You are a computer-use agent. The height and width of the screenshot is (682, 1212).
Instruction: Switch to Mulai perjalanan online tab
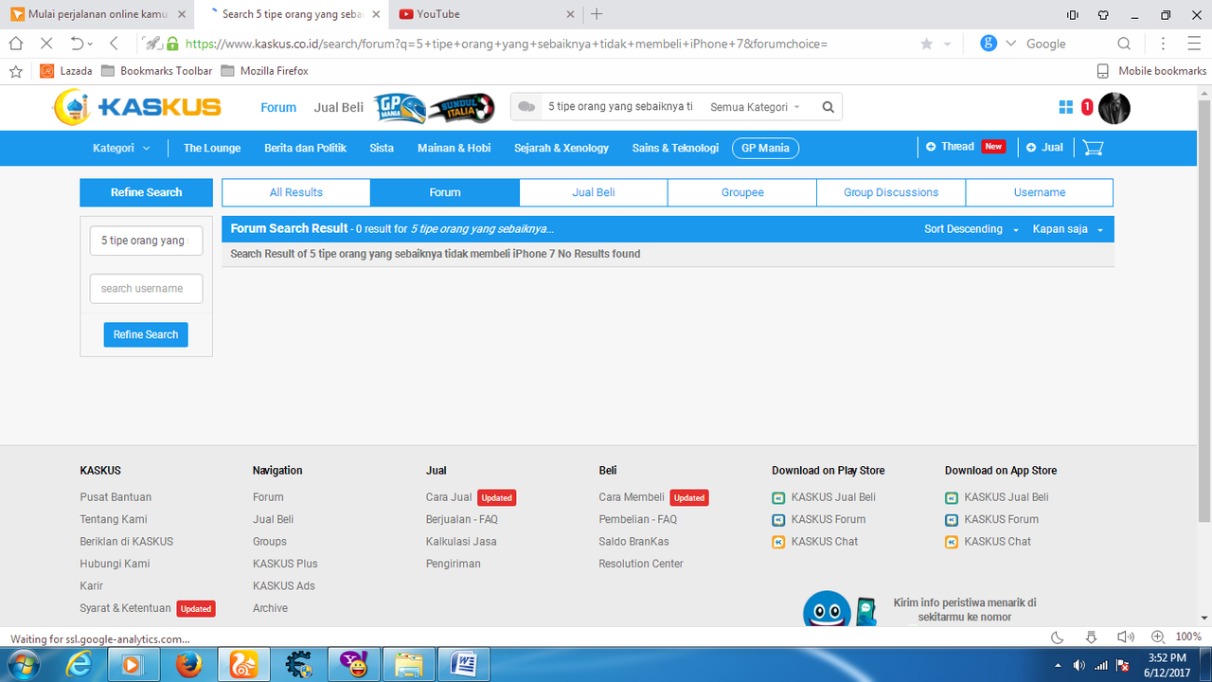[97, 14]
